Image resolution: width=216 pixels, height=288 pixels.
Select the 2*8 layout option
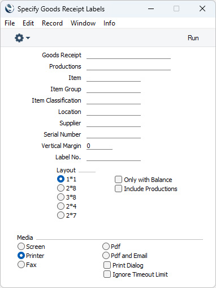[x=61, y=188]
